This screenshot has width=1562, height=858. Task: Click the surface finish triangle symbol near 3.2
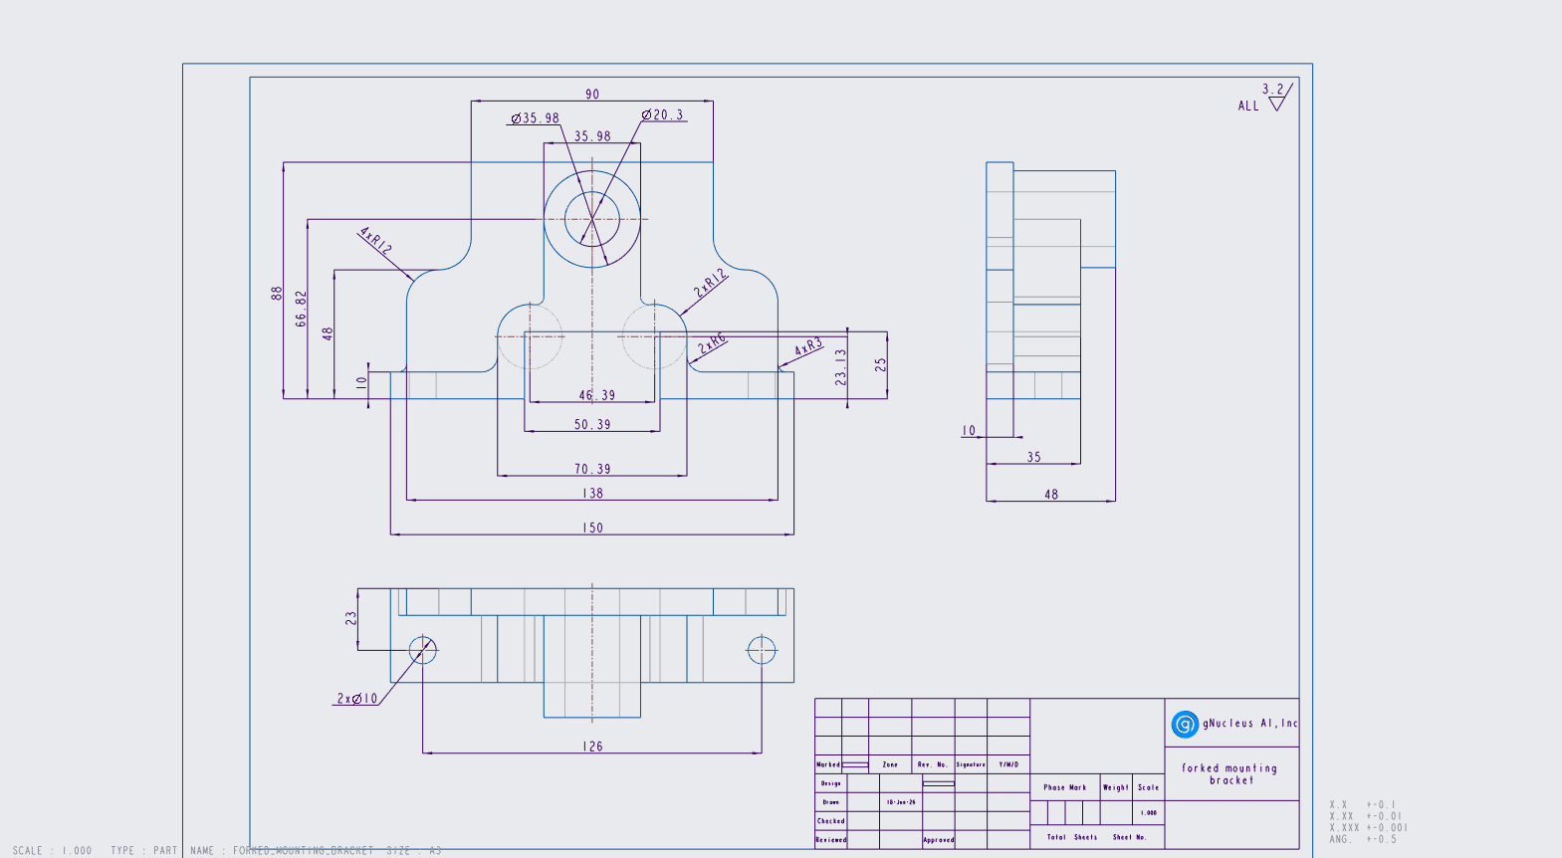point(1277,104)
